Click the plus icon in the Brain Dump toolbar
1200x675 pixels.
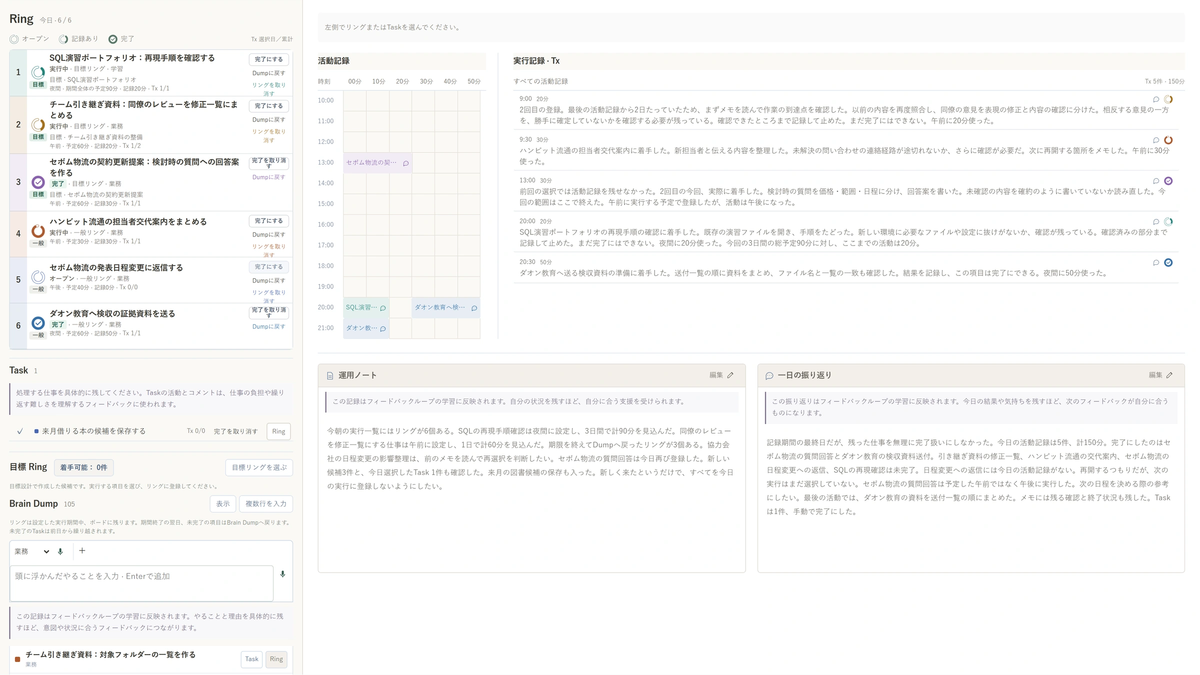(82, 551)
